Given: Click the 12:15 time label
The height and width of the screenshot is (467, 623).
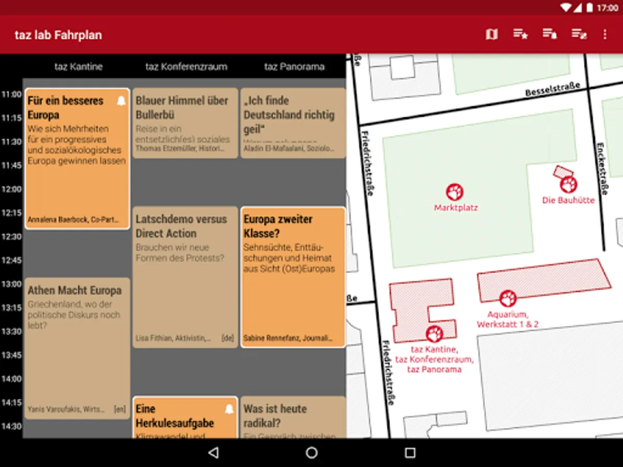Looking at the screenshot, I should (11, 213).
